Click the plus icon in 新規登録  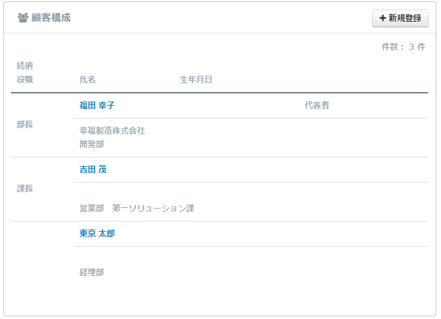[x=382, y=18]
